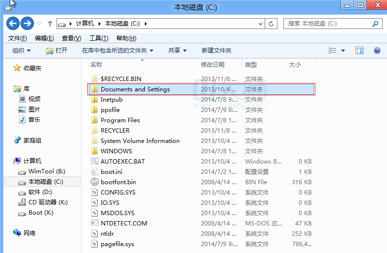This screenshot has width=387, height=253.
Task: Select the WimTool (B:) drive
Action: [x=46, y=171]
